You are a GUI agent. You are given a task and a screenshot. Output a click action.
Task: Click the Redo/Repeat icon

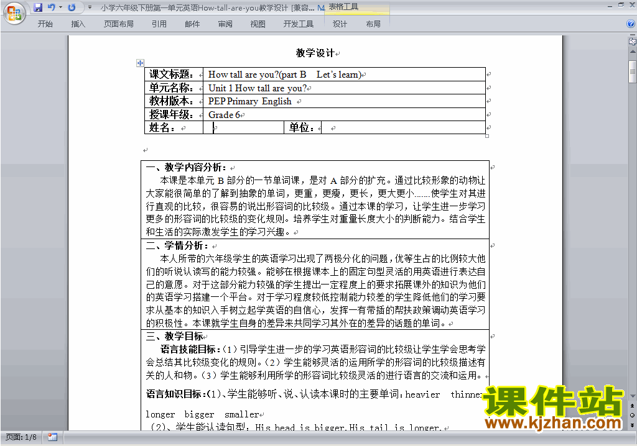72,7
